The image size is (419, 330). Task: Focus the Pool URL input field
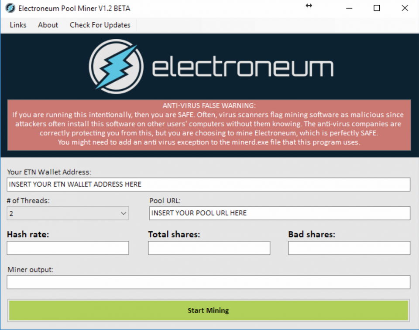pos(279,213)
